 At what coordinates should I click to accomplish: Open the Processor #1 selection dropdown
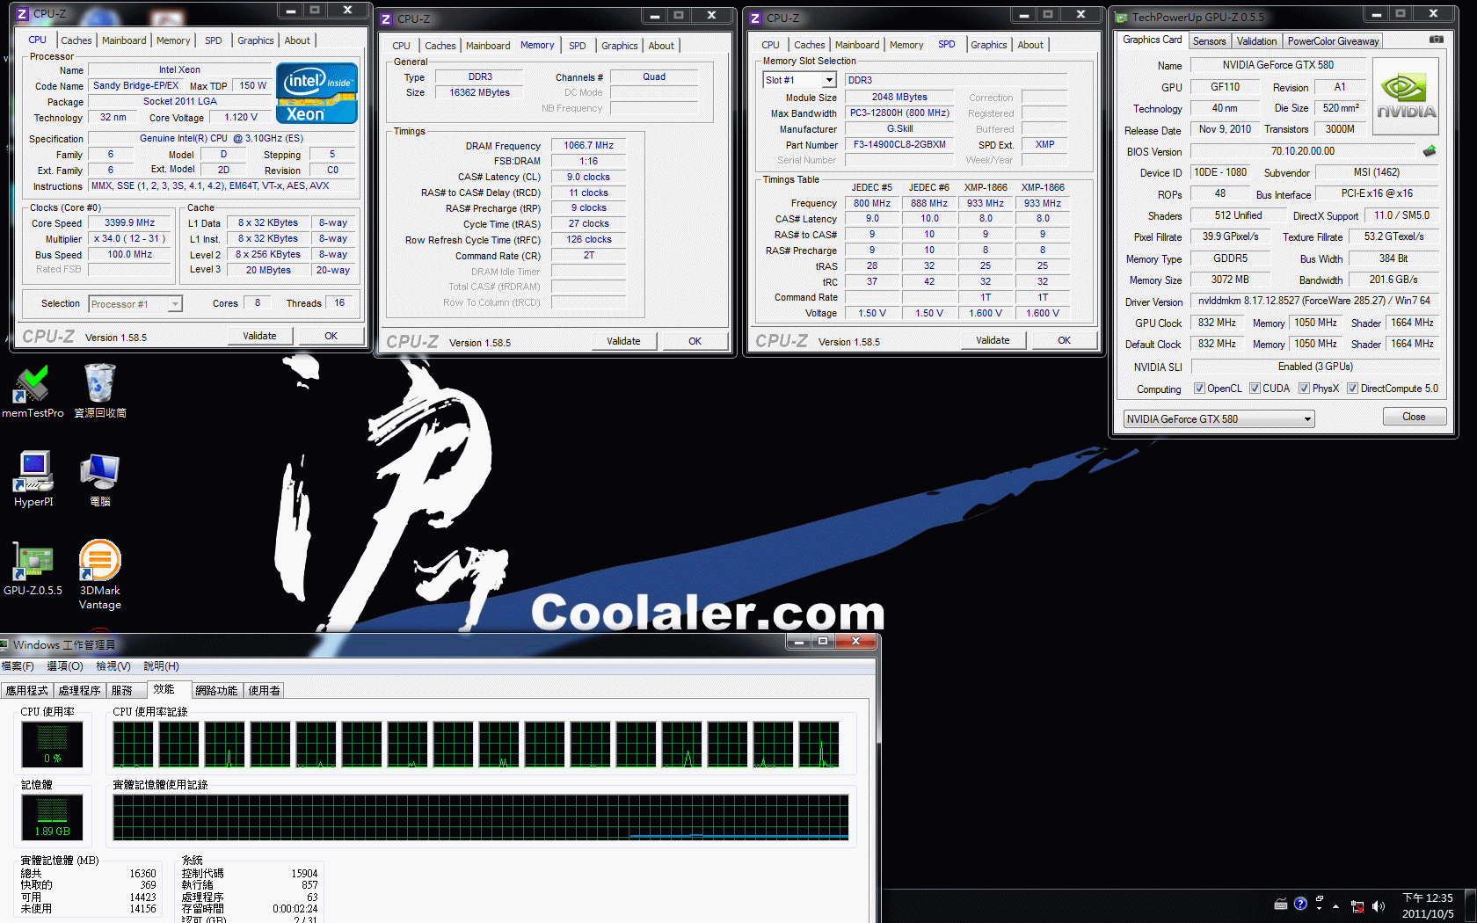pos(135,304)
